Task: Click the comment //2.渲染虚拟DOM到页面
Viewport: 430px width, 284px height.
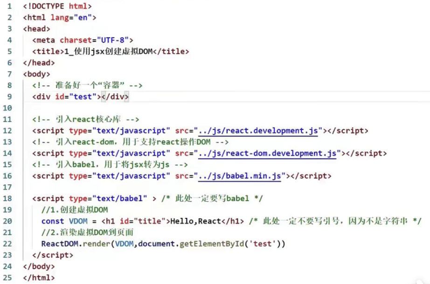Action: (87, 232)
